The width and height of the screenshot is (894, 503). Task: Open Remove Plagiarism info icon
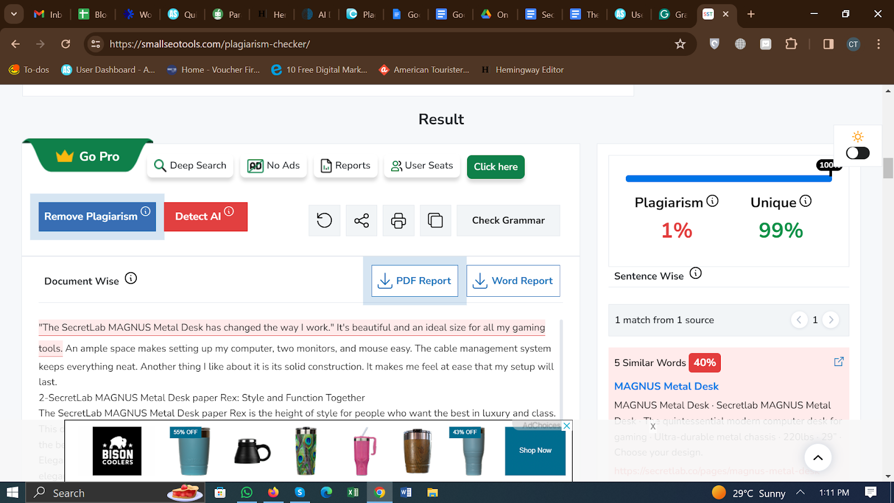pos(145,211)
